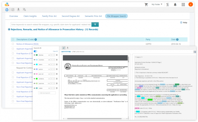Open the document export icon beside My Folder

pyautogui.click(x=167, y=5)
